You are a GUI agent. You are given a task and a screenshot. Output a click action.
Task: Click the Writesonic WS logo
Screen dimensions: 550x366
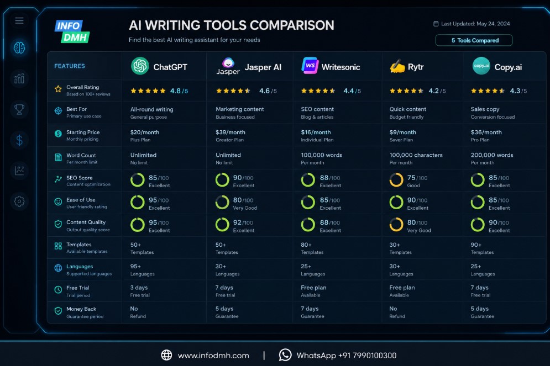pyautogui.click(x=310, y=66)
